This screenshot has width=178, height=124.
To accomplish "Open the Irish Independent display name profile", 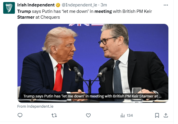I will pyautogui.click(x=36, y=5).
